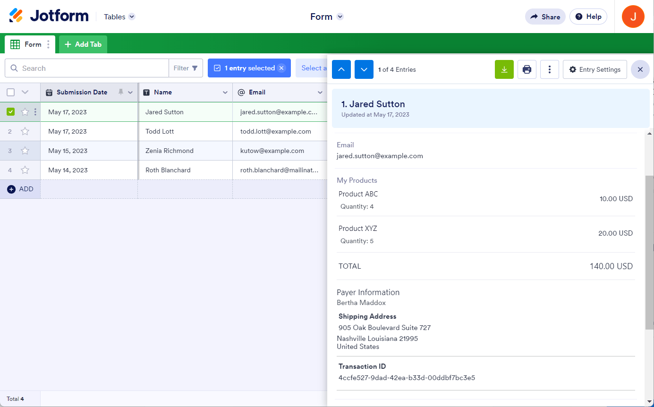Go to the previous entry with up arrow

click(x=341, y=69)
